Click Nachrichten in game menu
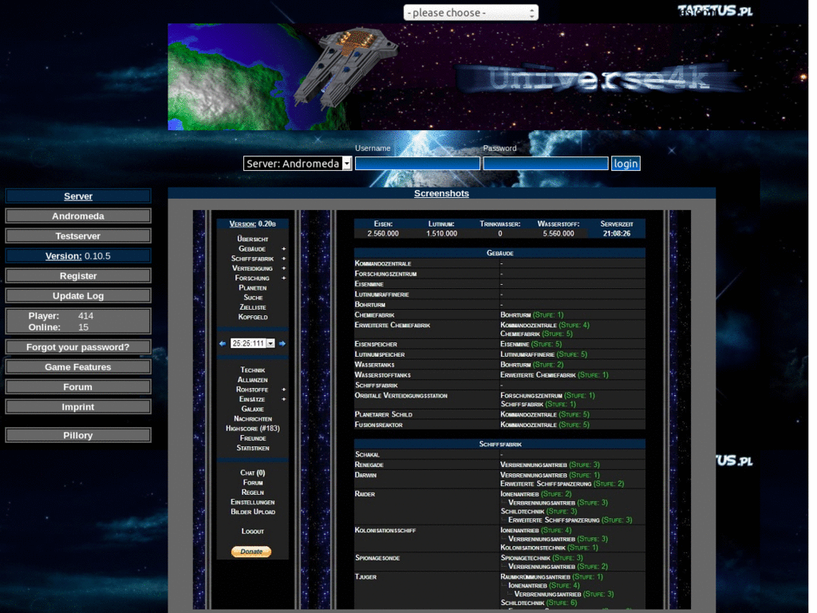 click(253, 418)
